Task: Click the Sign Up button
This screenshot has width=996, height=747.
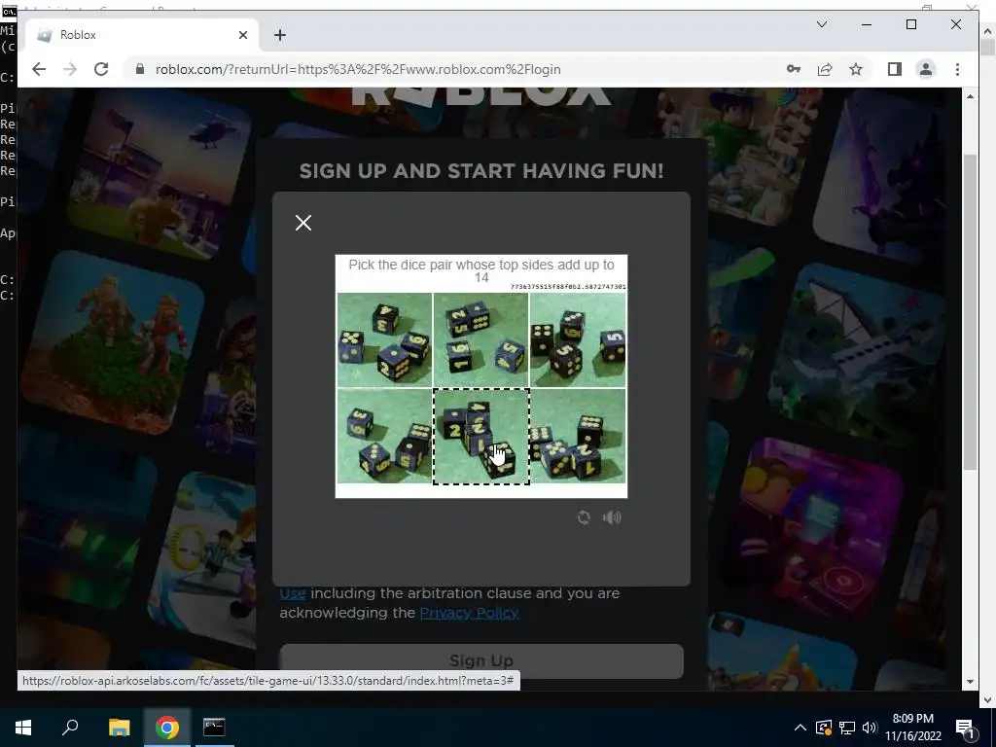Action: tap(480, 660)
